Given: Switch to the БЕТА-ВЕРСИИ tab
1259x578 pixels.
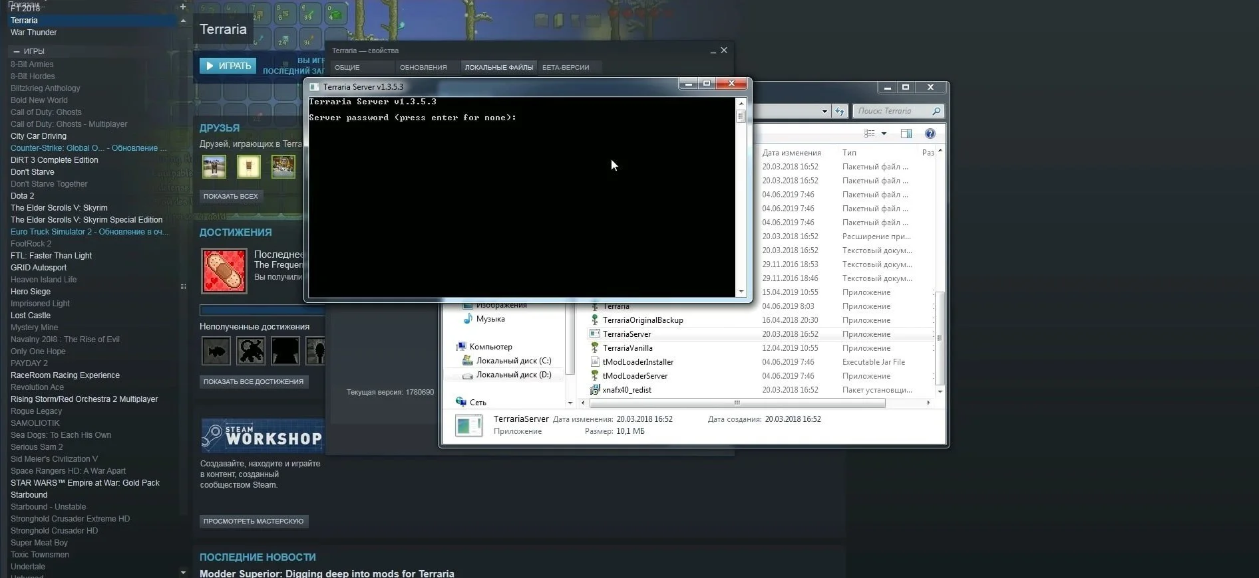Looking at the screenshot, I should (x=566, y=67).
